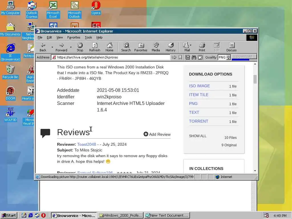Click the ITEM TILE download link
Image resolution: width=292 pixels, height=219 pixels.
tap(199, 95)
